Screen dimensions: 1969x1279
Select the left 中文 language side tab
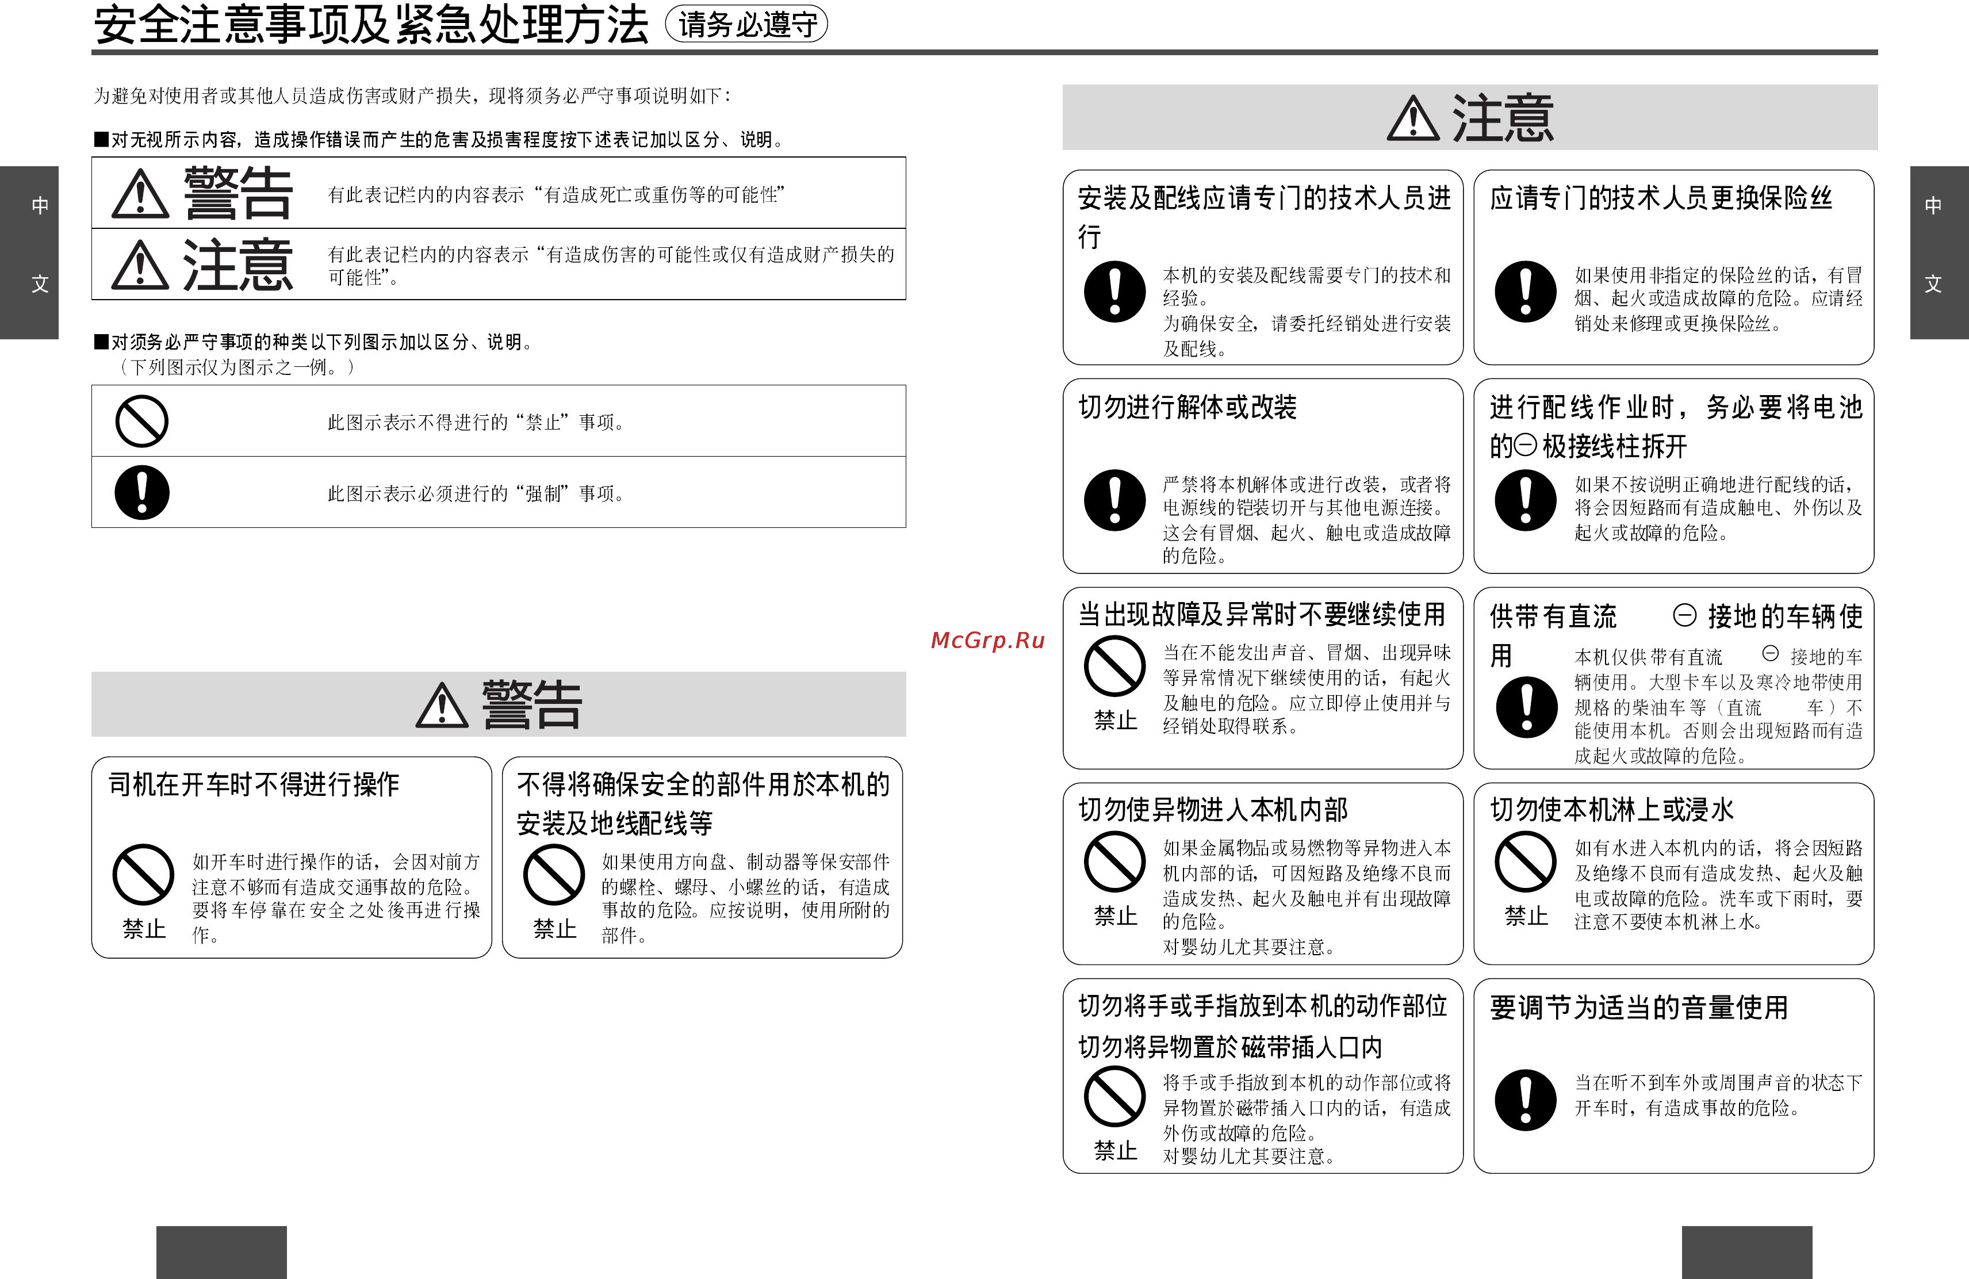29,252
